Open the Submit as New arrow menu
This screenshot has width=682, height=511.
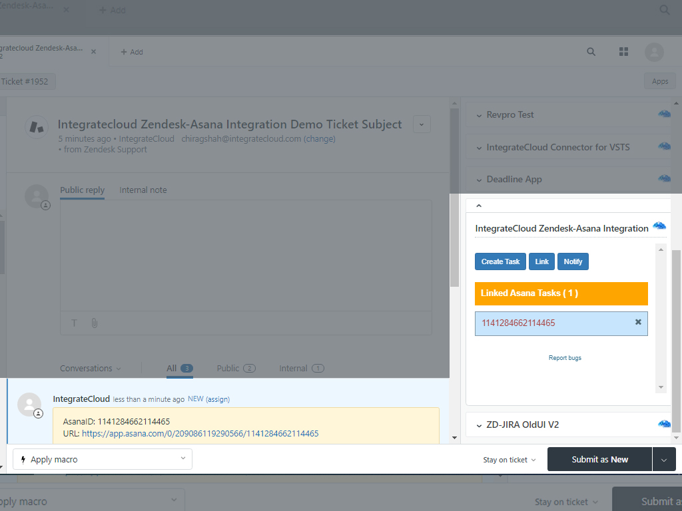coord(664,459)
